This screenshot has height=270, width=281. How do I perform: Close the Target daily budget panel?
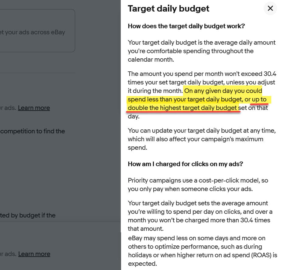click(270, 9)
